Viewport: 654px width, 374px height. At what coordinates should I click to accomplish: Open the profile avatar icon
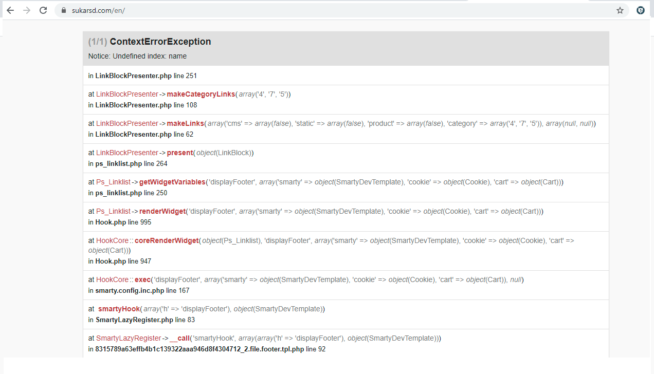coord(641,10)
